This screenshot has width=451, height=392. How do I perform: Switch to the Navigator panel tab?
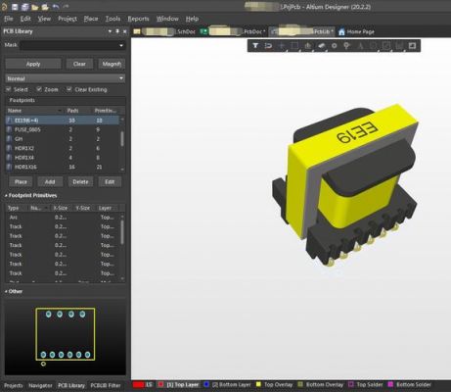40,386
